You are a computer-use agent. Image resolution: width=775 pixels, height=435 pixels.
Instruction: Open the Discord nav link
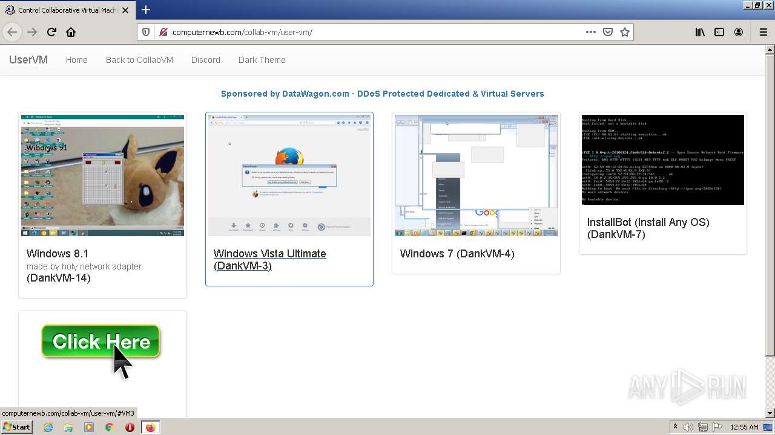[206, 60]
